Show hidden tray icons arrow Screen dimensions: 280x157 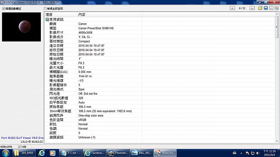tap(241, 153)
